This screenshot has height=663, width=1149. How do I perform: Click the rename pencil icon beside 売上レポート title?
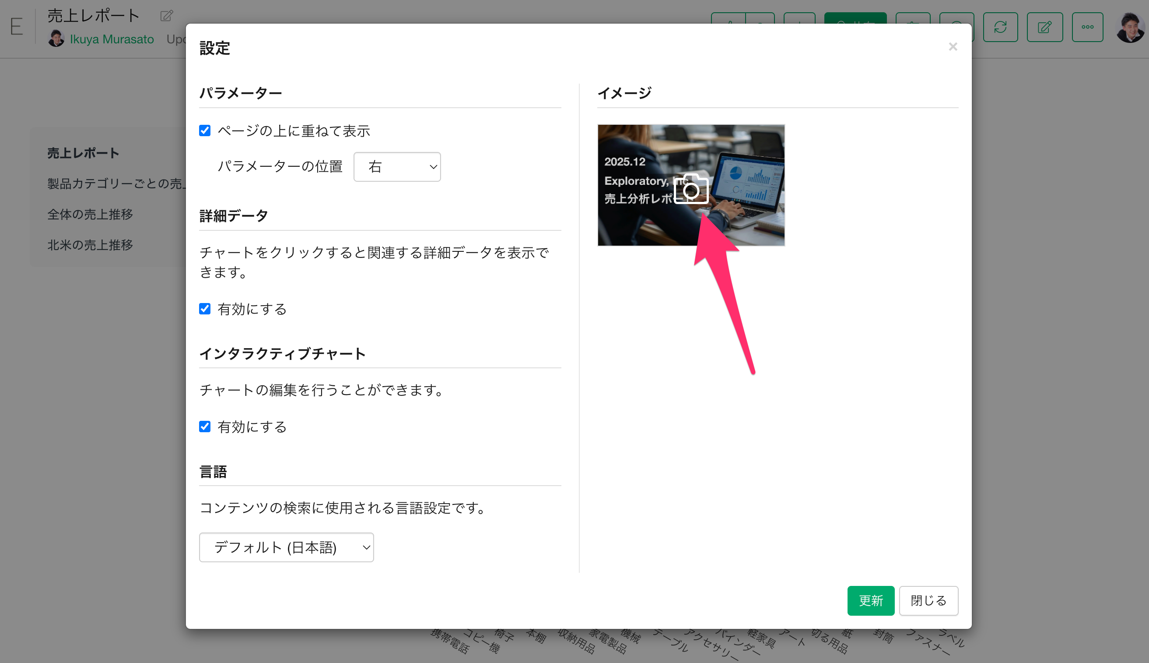(x=166, y=16)
